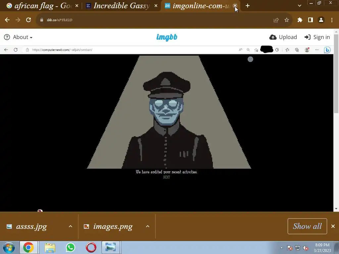Close the imgonline-com-ua tab
339x254 pixels.
235,6
